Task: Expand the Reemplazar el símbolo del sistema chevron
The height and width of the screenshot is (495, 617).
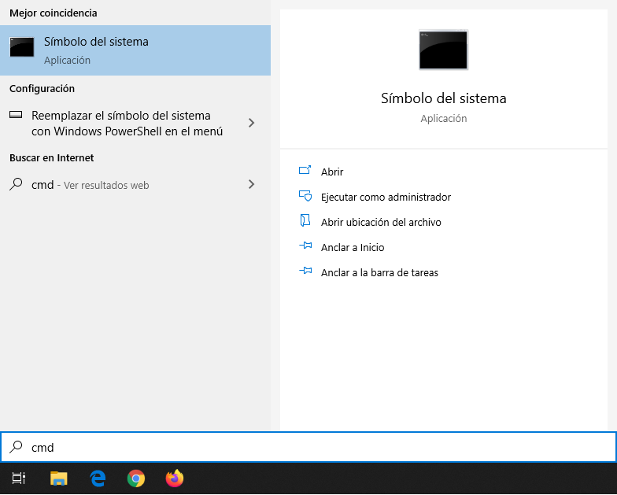Action: [x=252, y=123]
